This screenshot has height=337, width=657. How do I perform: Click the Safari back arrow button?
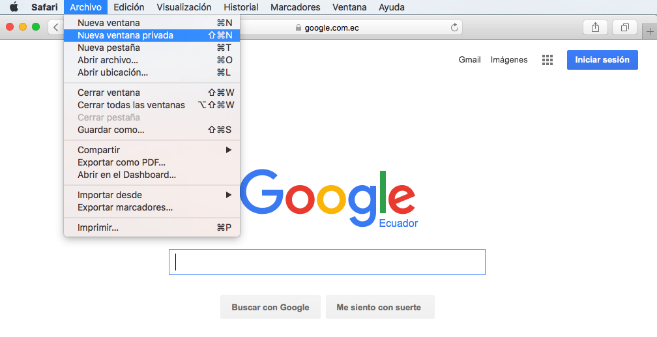56,27
